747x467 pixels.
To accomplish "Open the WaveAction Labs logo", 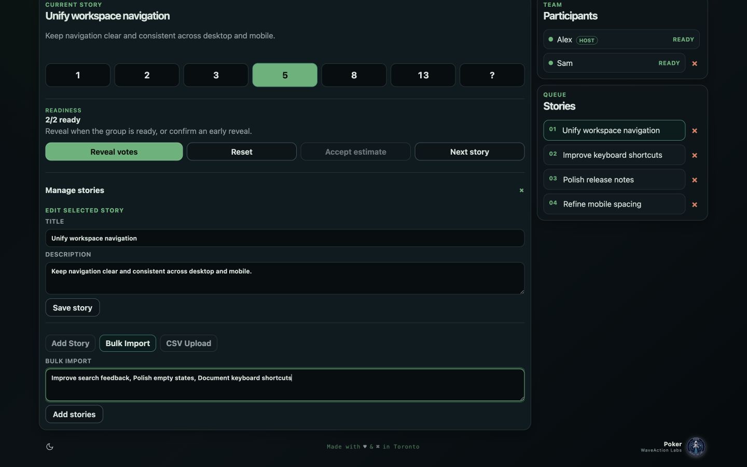I will [x=696, y=447].
